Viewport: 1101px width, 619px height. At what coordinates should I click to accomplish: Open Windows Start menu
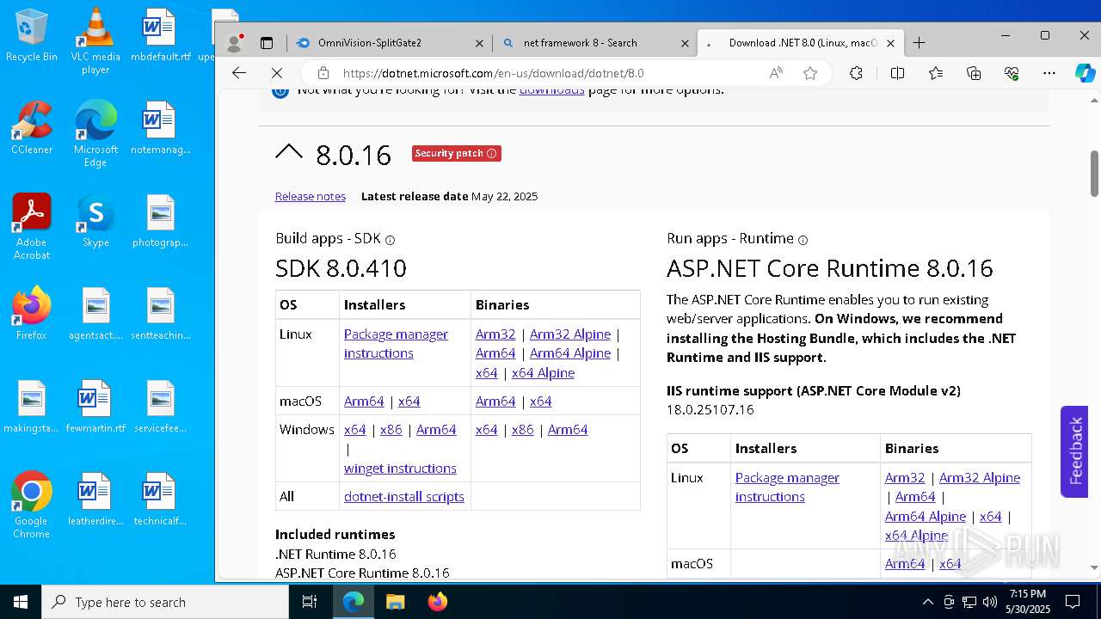[x=21, y=602]
